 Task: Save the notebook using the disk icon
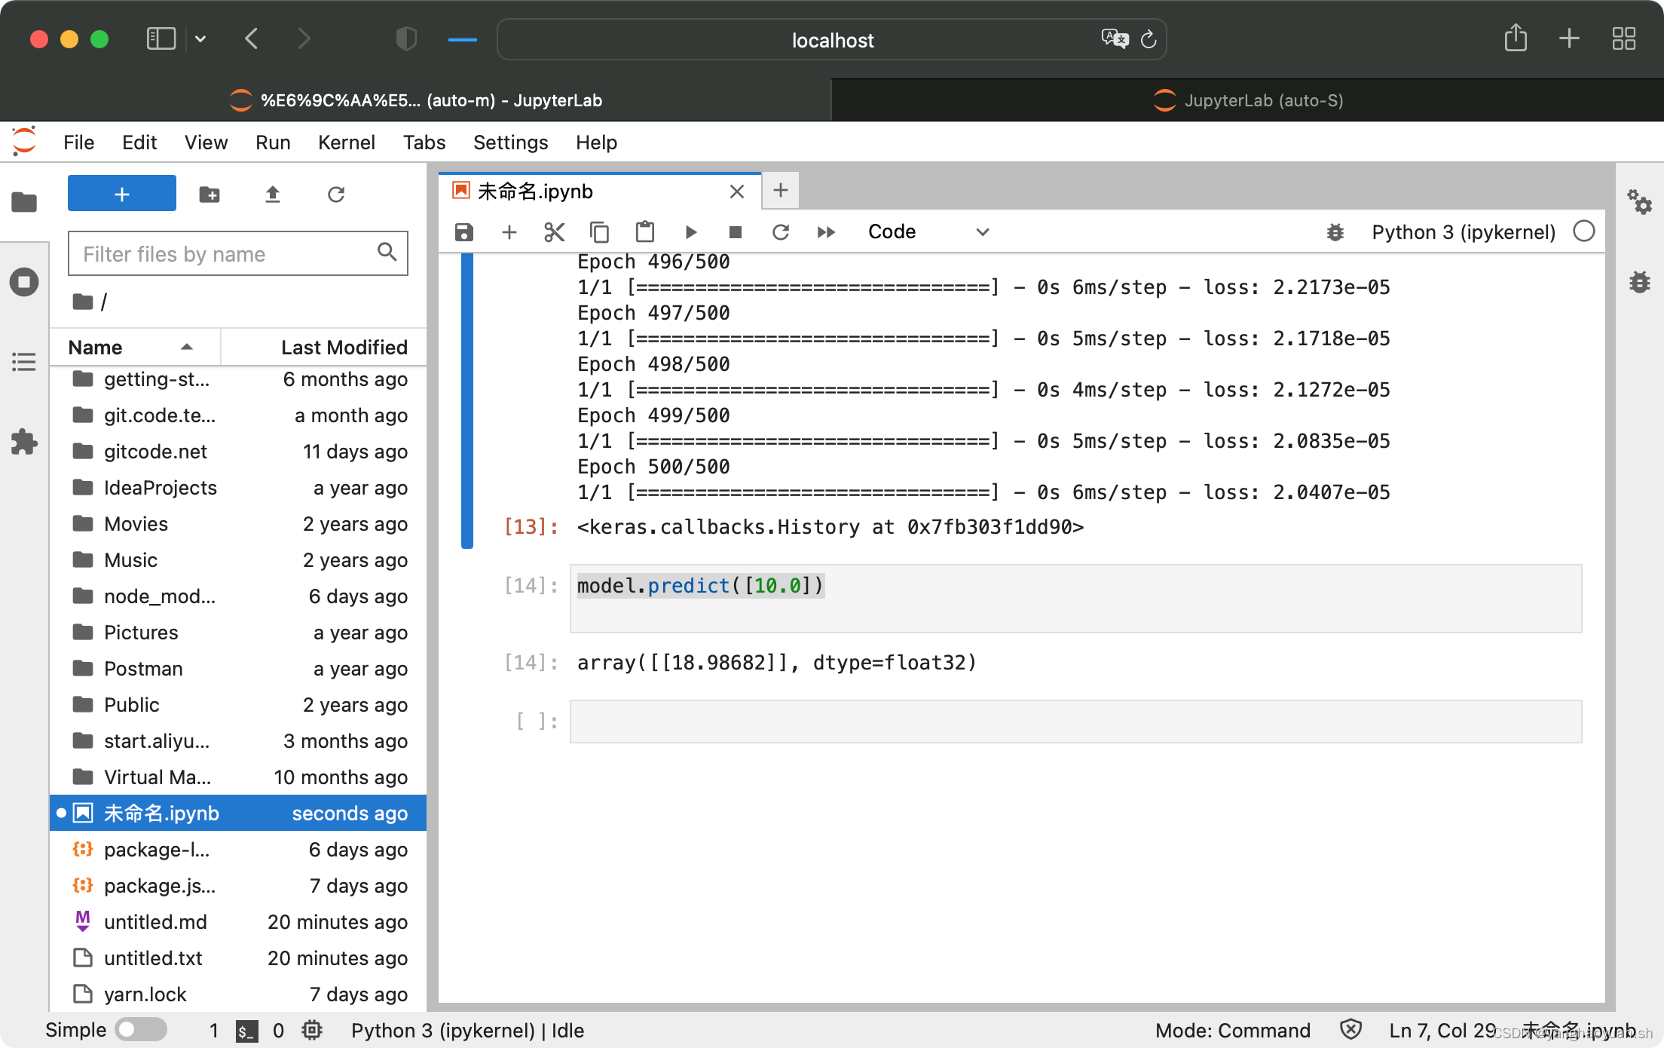tap(464, 232)
